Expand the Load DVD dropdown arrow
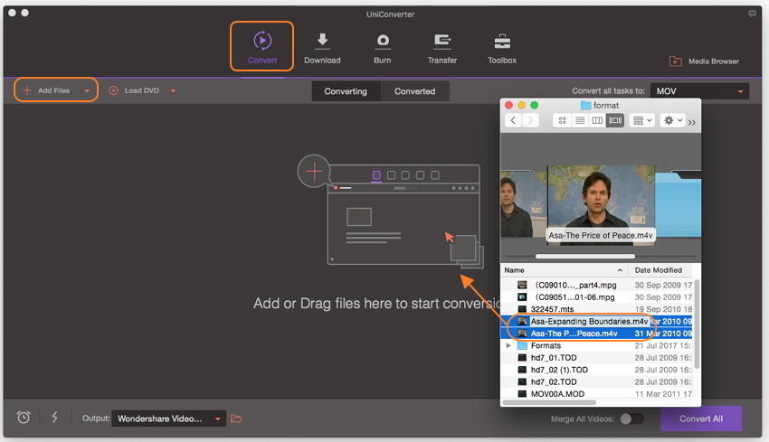Screen dimensions: 769x442 pyautogui.click(x=173, y=90)
